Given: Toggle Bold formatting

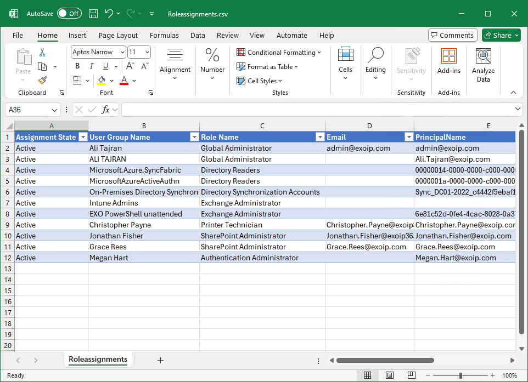Looking at the screenshot, I should point(77,66).
